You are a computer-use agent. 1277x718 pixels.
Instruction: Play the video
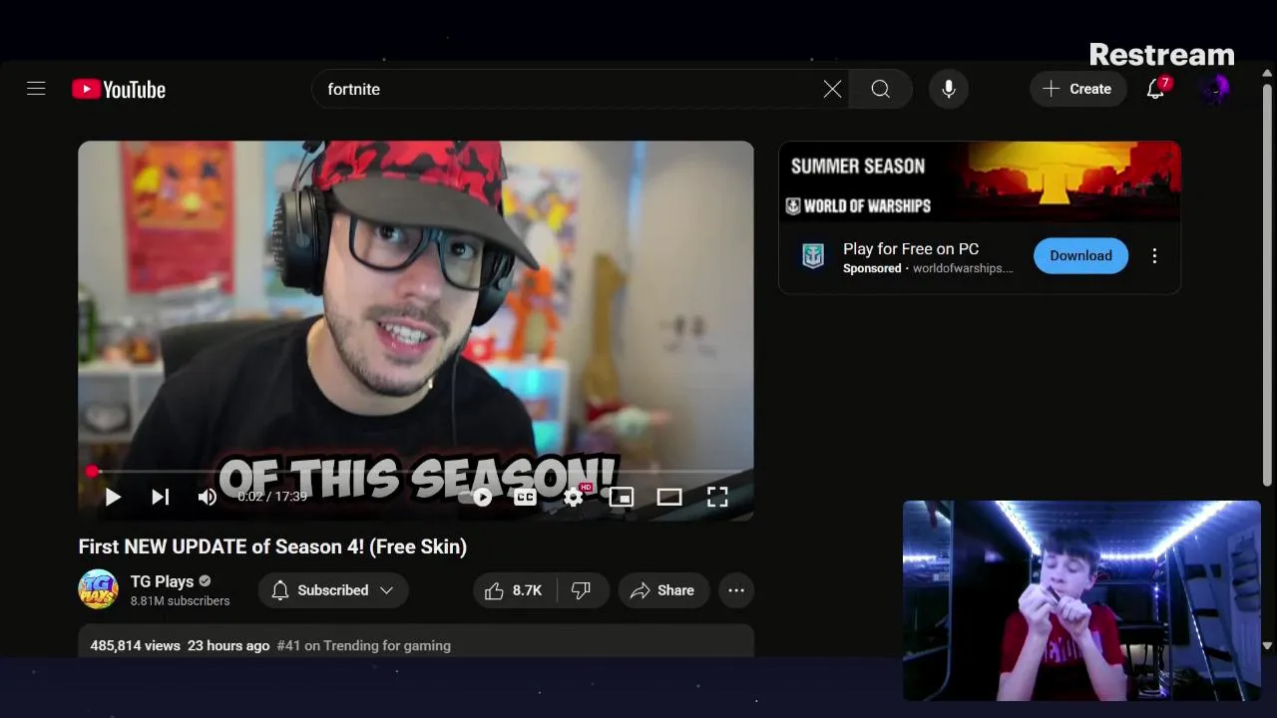(x=113, y=497)
